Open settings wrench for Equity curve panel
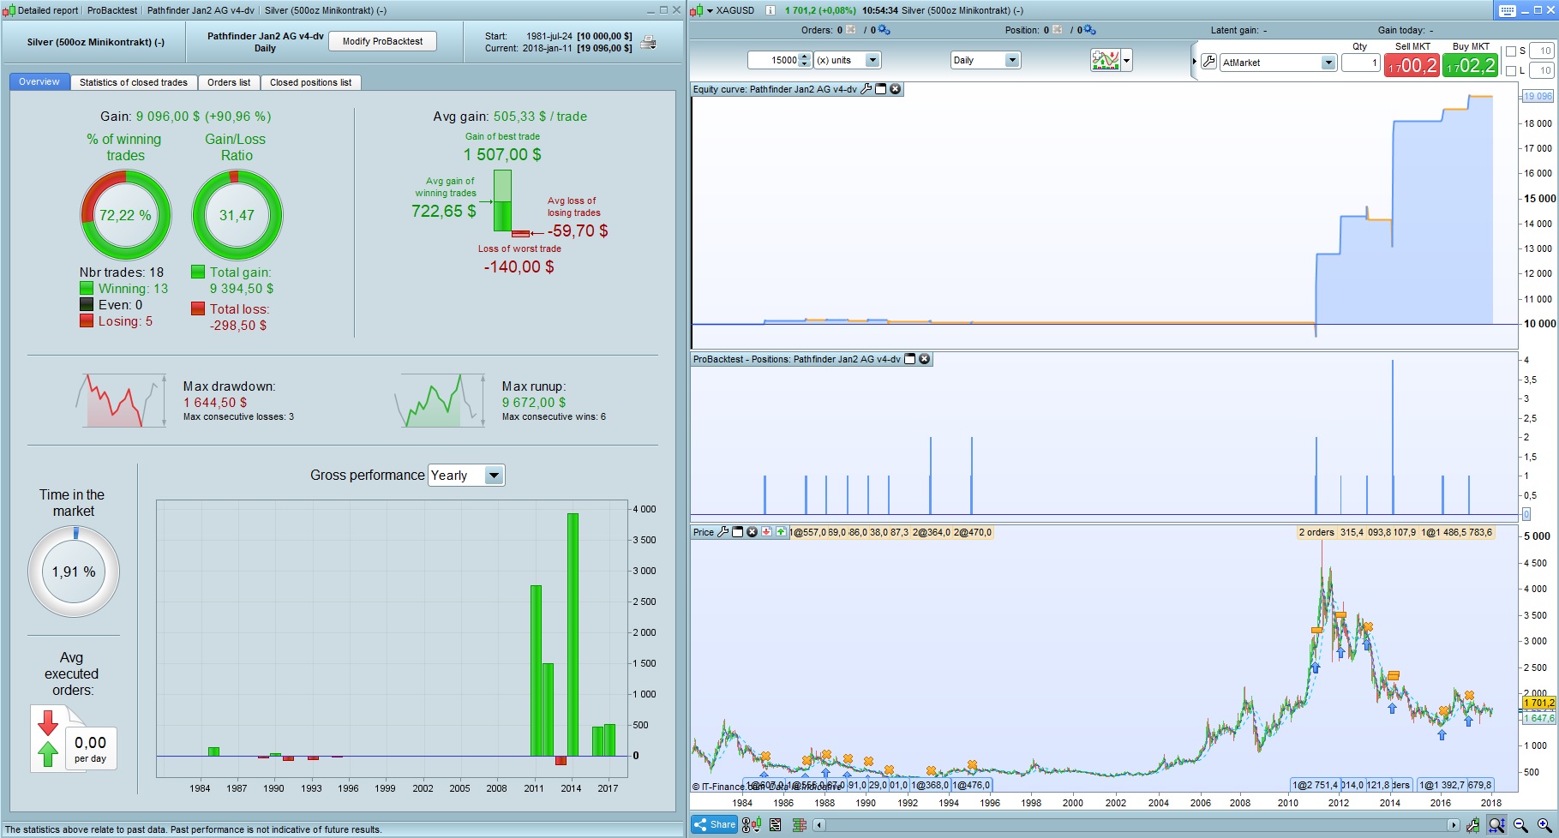This screenshot has height=838, width=1559. 866,89
